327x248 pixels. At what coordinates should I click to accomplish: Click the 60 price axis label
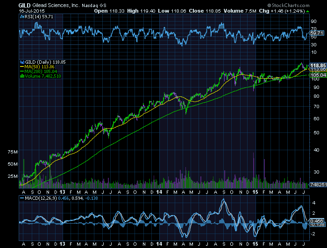pos(316,119)
